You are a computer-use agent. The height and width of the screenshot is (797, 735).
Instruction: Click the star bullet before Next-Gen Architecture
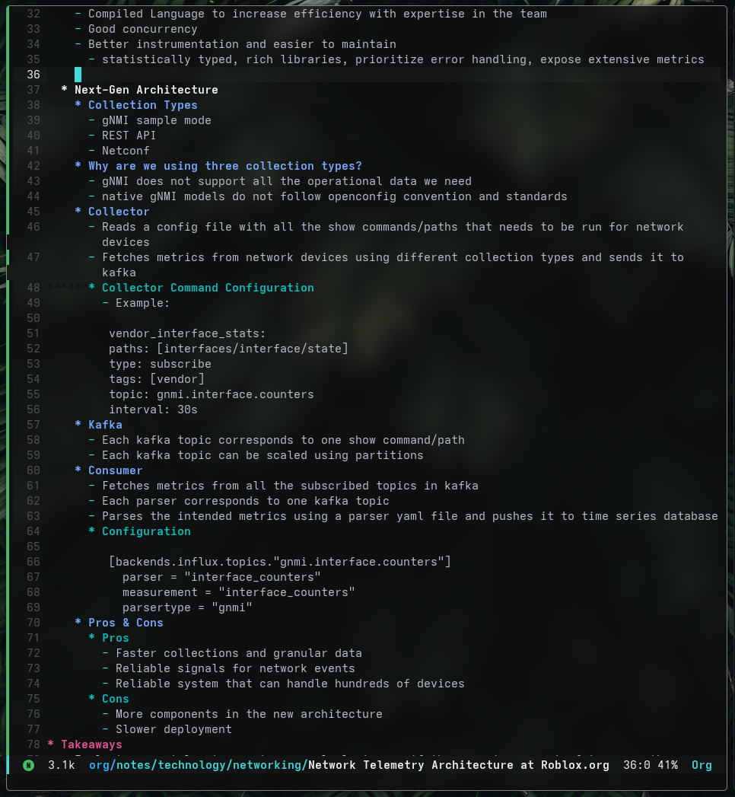pos(64,90)
